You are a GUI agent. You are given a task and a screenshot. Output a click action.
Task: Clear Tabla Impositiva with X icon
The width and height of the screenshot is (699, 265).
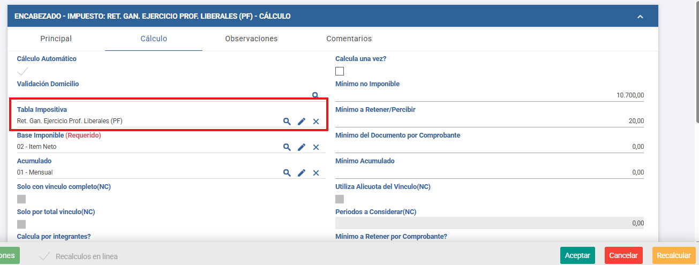pos(316,122)
